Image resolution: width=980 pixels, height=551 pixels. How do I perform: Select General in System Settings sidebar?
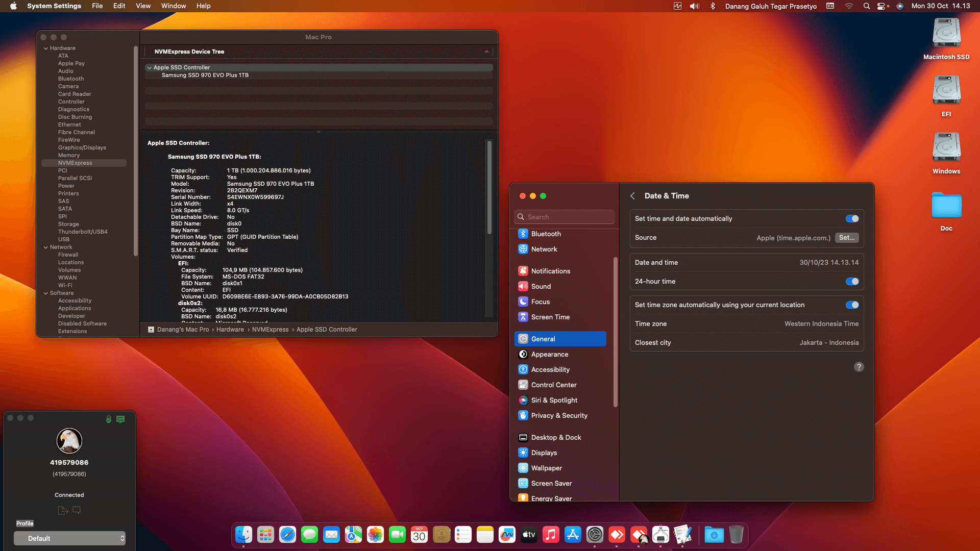pos(560,339)
